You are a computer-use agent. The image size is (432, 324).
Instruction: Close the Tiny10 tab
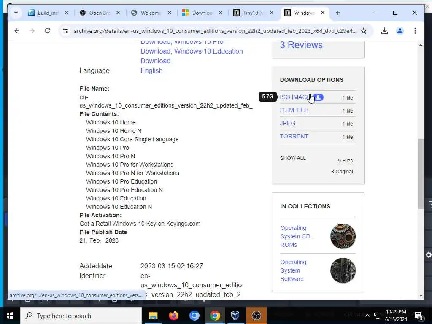pyautogui.click(x=272, y=13)
